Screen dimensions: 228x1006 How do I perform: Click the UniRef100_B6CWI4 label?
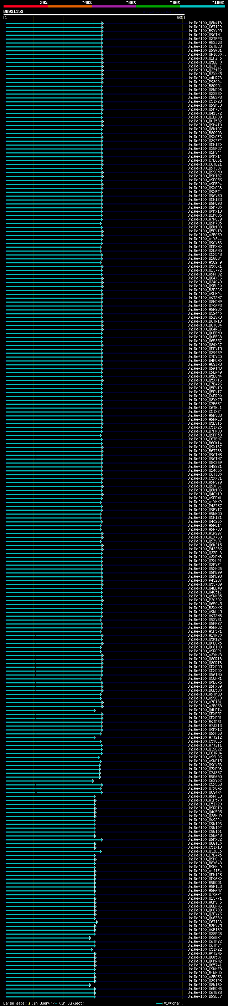click(204, 443)
